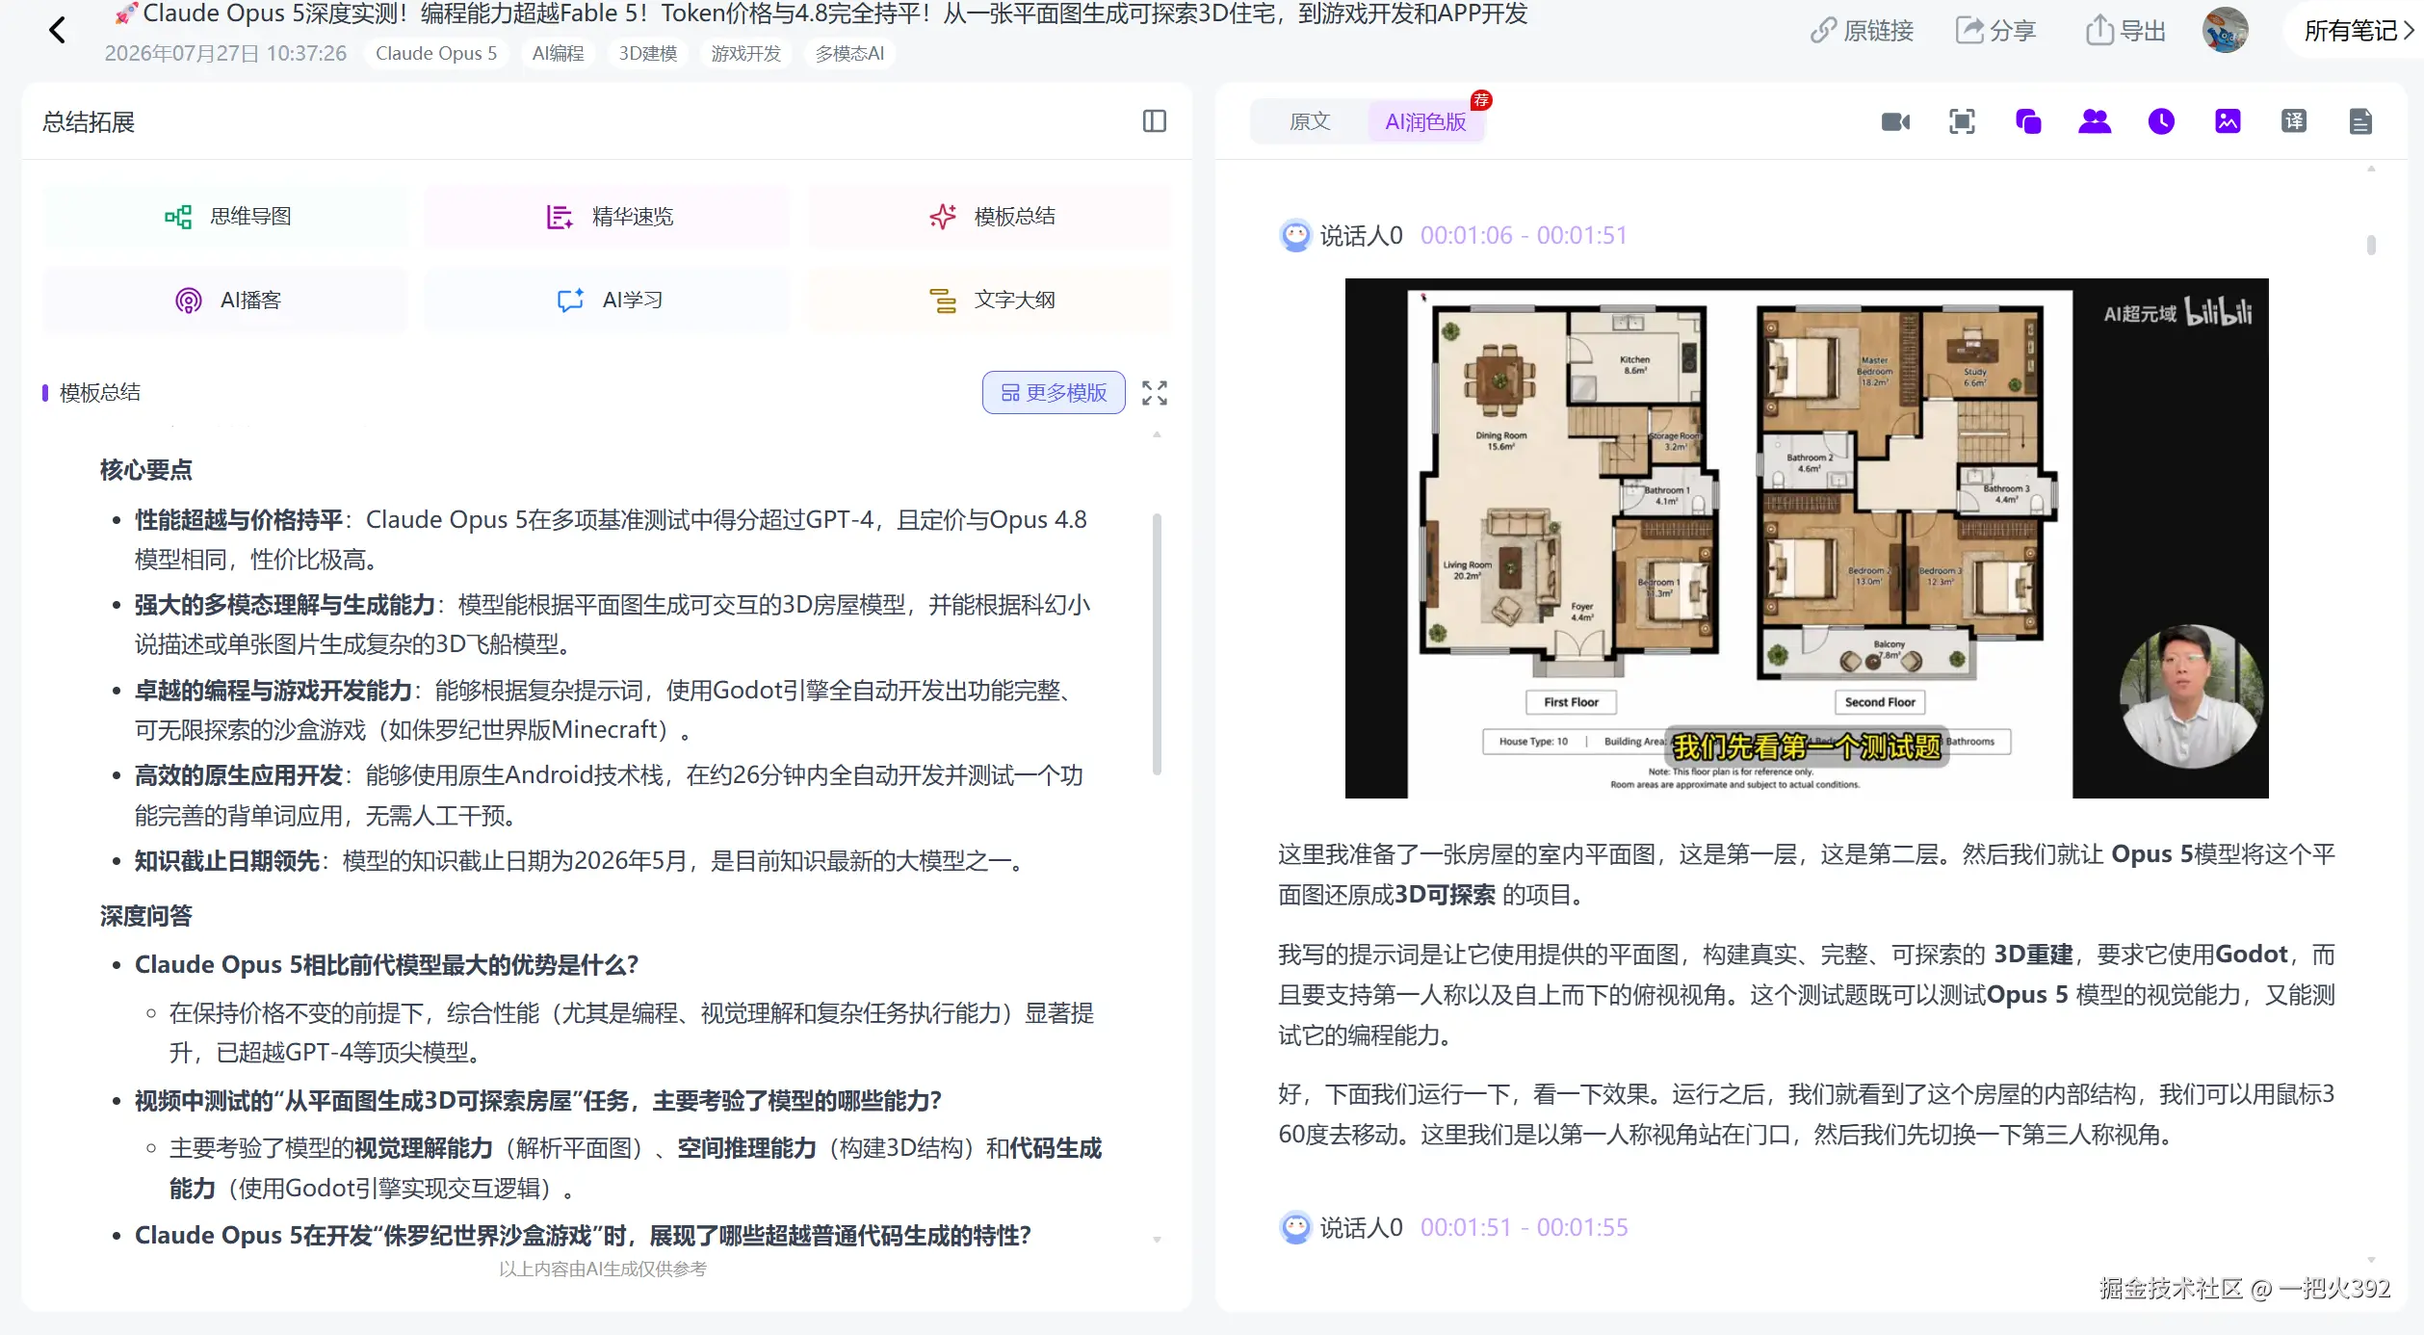The height and width of the screenshot is (1335, 2424).
Task: Open the user avatar profile
Action: coord(2225,30)
